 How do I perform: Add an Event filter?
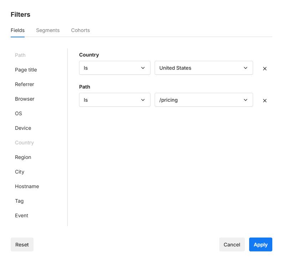click(21, 215)
